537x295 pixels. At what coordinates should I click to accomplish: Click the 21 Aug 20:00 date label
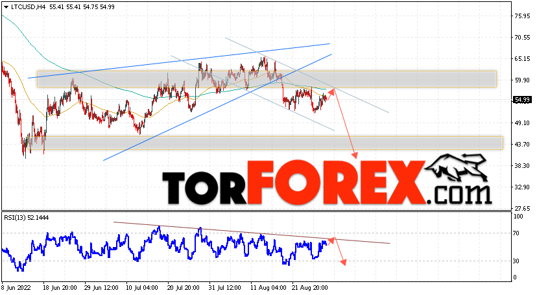[x=309, y=288]
